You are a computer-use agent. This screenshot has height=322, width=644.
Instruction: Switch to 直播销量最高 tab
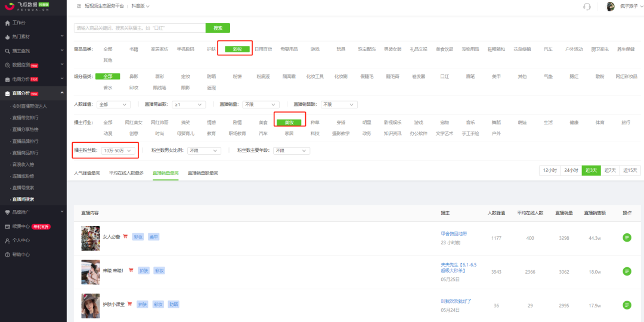click(x=166, y=173)
